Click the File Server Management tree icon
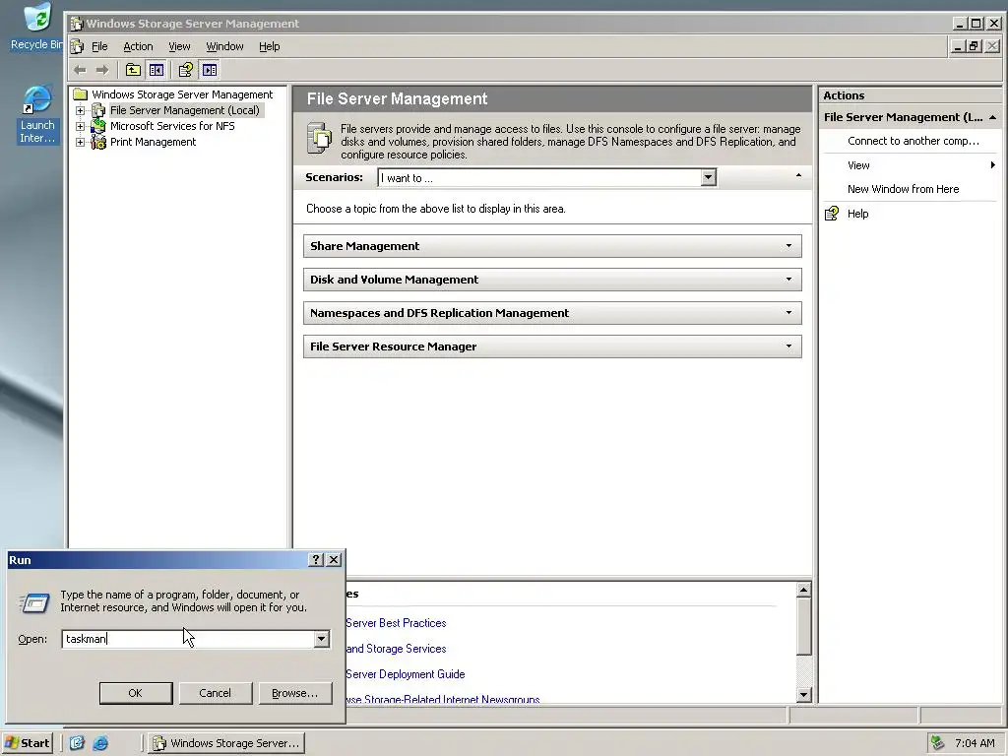The image size is (1008, 756). pos(98,110)
